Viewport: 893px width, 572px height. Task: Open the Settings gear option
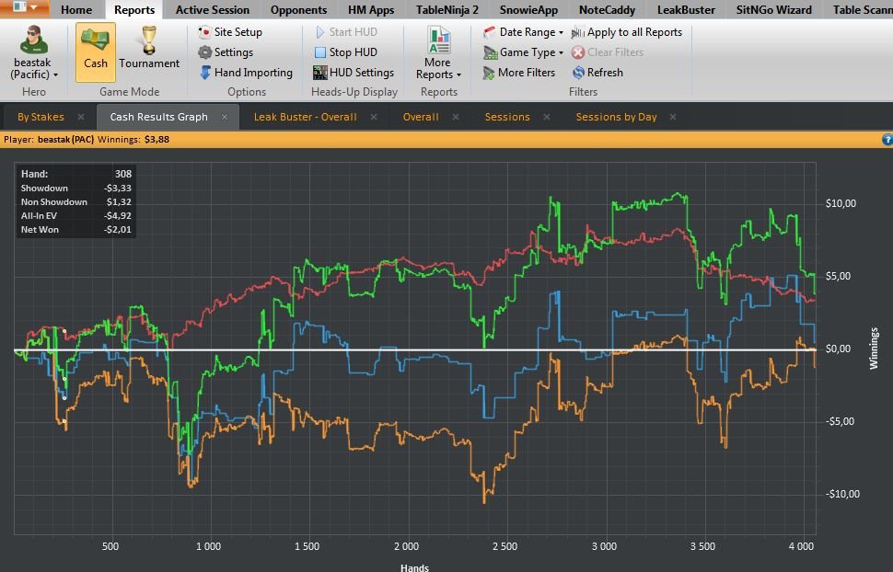226,52
